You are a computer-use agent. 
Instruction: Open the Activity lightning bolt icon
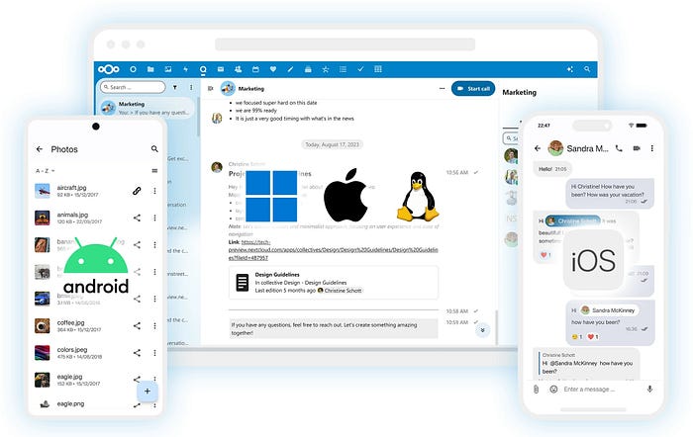(186, 69)
